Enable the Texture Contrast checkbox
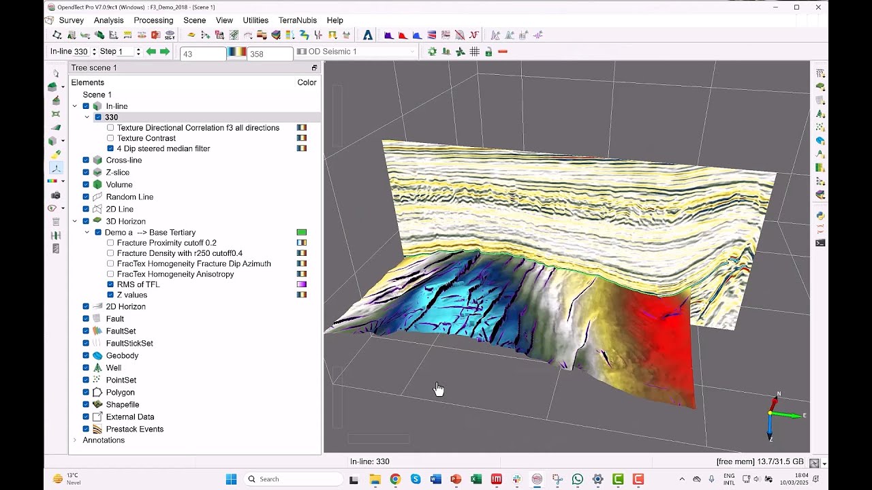872x490 pixels. (x=110, y=138)
